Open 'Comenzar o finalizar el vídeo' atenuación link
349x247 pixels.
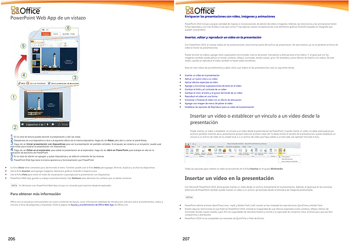click(x=213, y=100)
